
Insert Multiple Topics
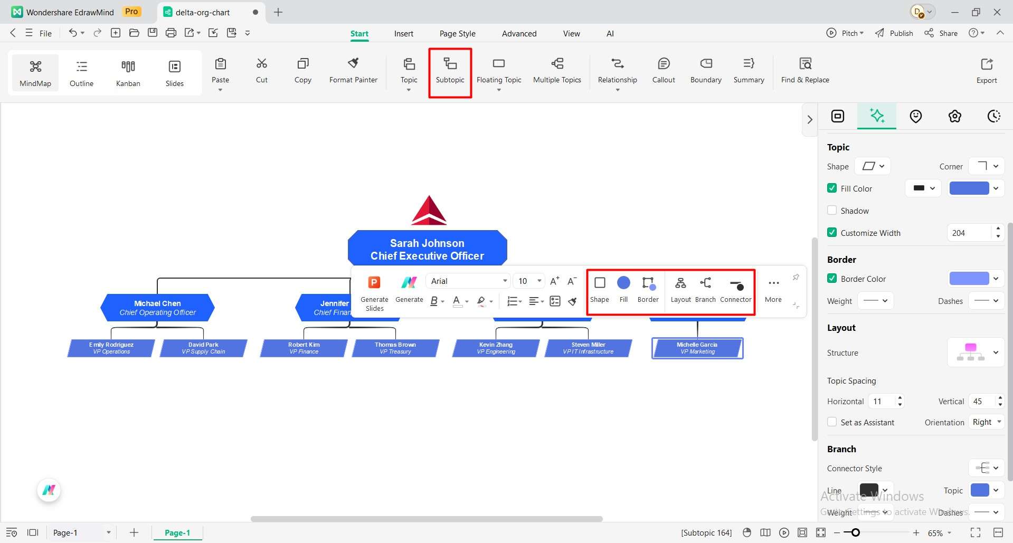pyautogui.click(x=557, y=71)
